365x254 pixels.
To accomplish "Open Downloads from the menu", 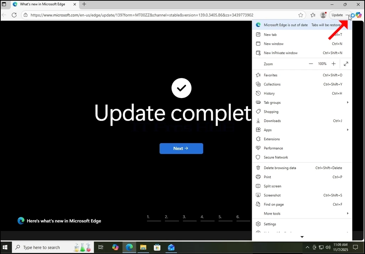I will 302,120.
